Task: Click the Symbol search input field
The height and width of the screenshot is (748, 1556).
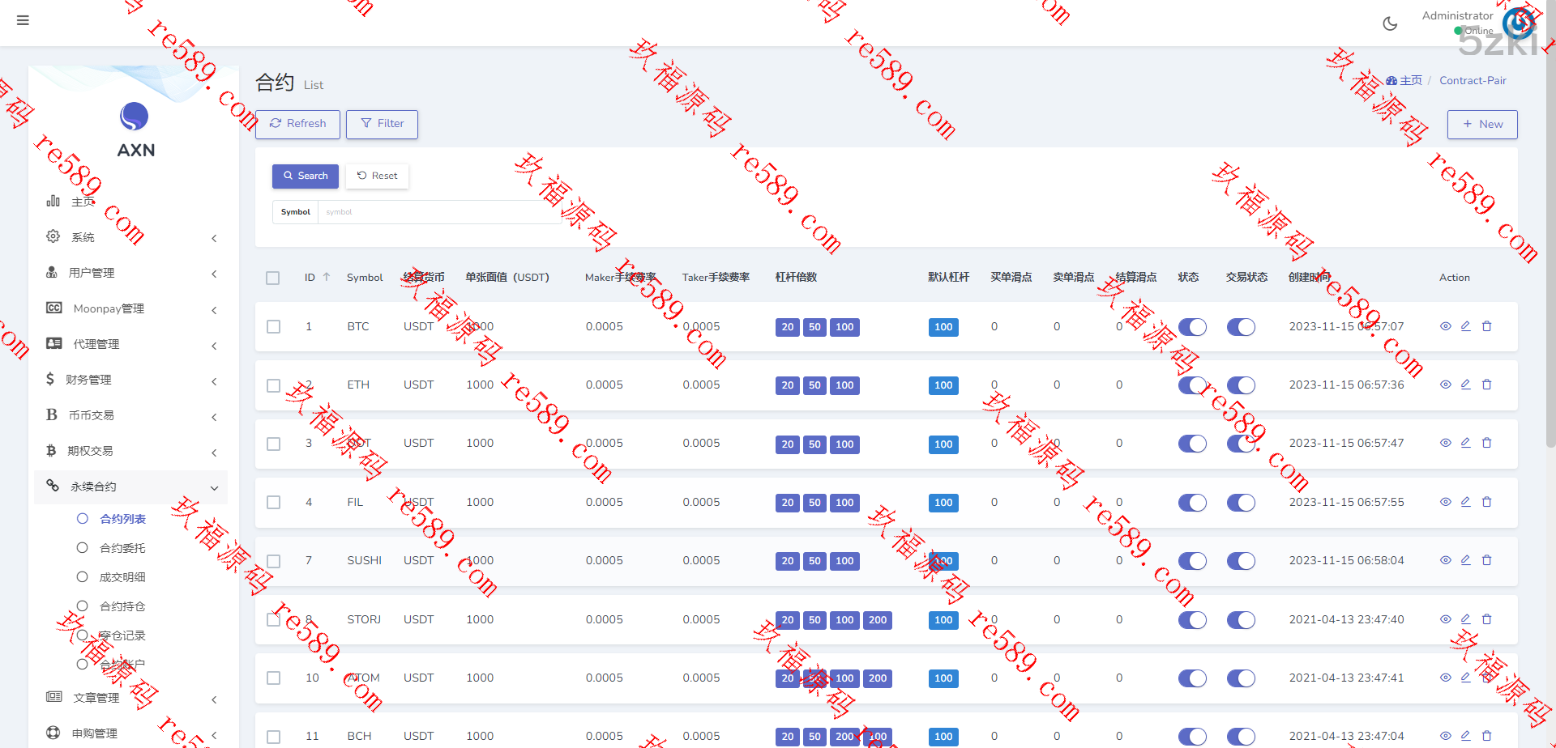Action: [x=438, y=212]
